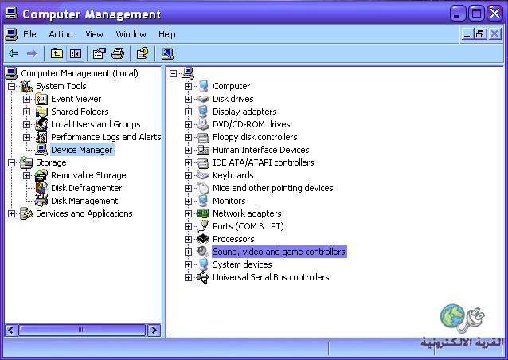Expand Sound, video and game controllers
The width and height of the screenshot is (508, 360).
click(x=188, y=252)
